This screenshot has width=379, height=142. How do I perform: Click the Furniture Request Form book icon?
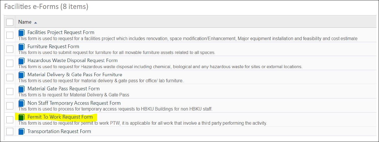pyautogui.click(x=21, y=46)
